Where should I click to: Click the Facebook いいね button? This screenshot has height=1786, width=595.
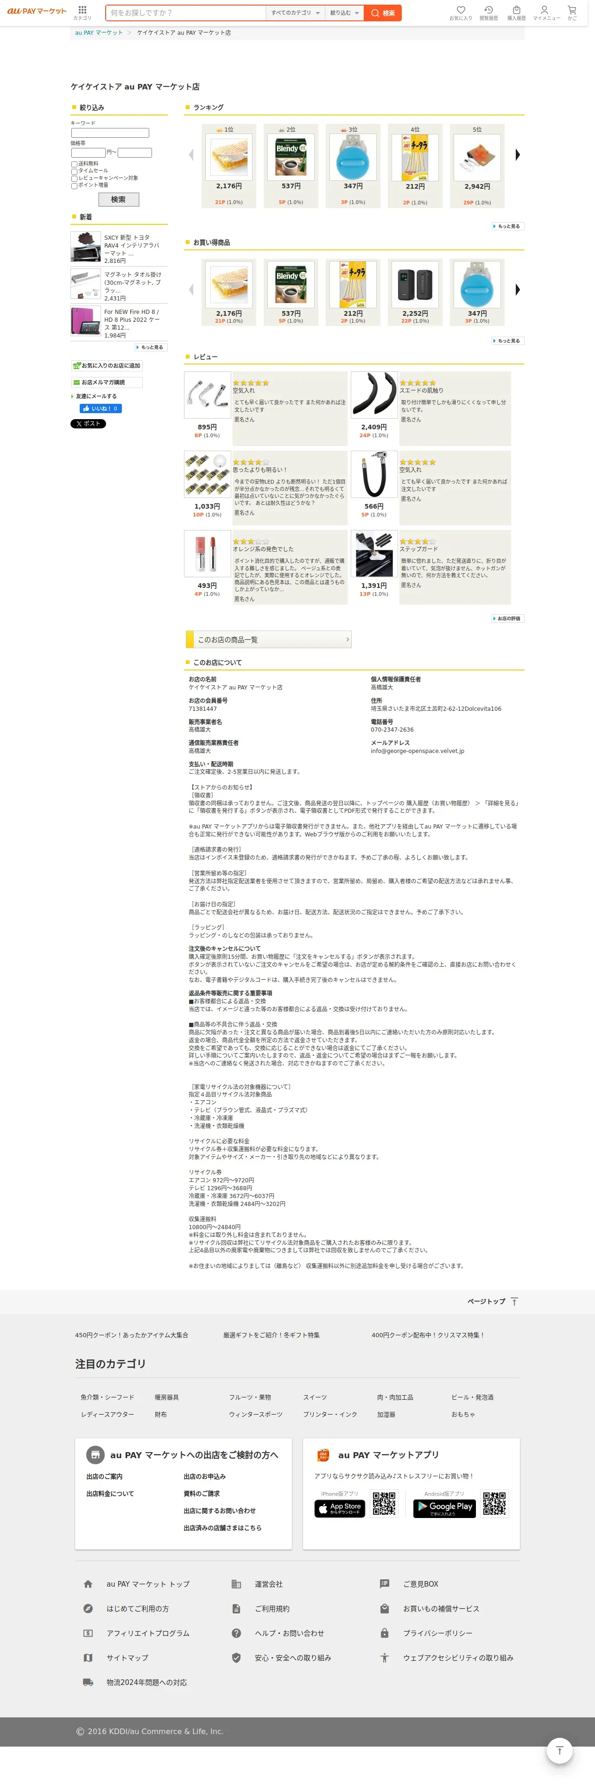(x=101, y=409)
